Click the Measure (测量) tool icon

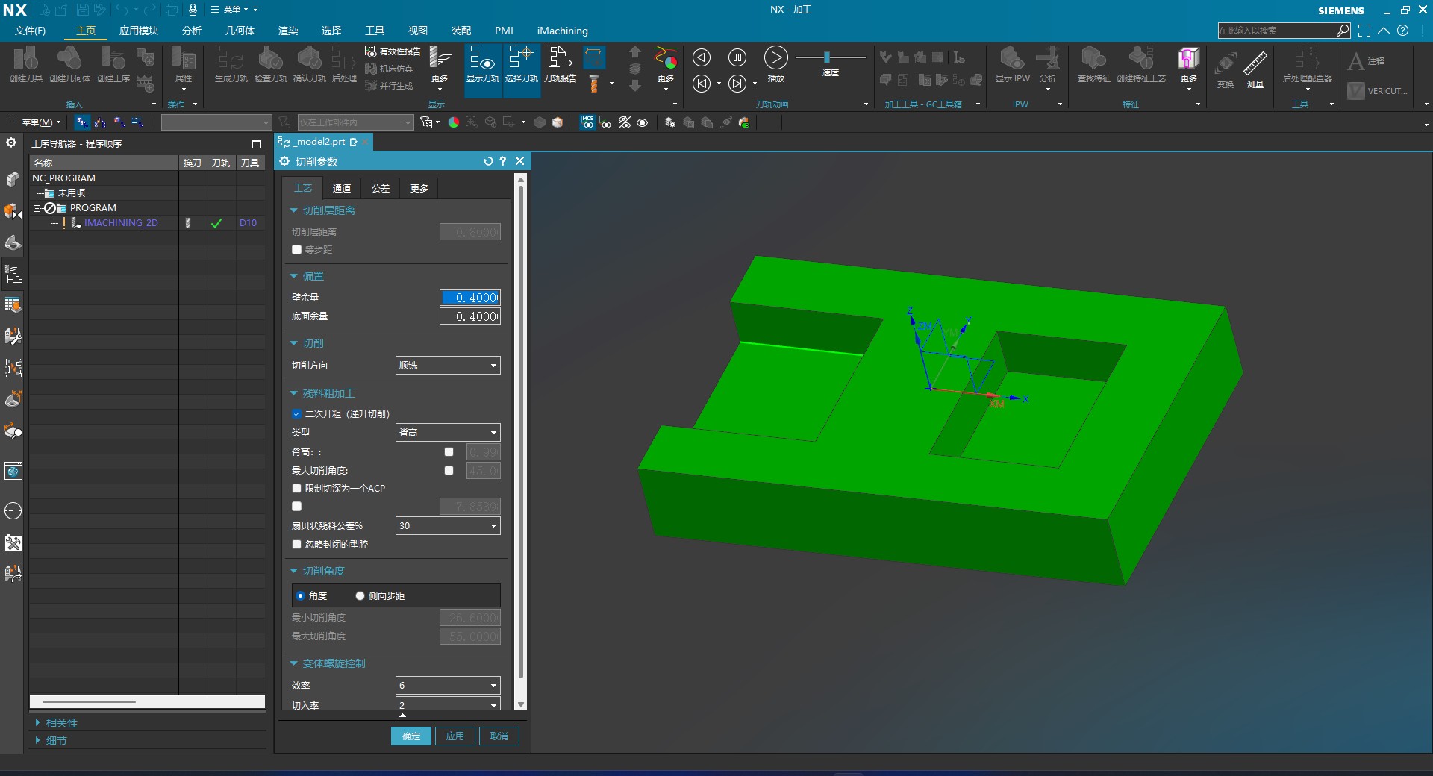1255,69
